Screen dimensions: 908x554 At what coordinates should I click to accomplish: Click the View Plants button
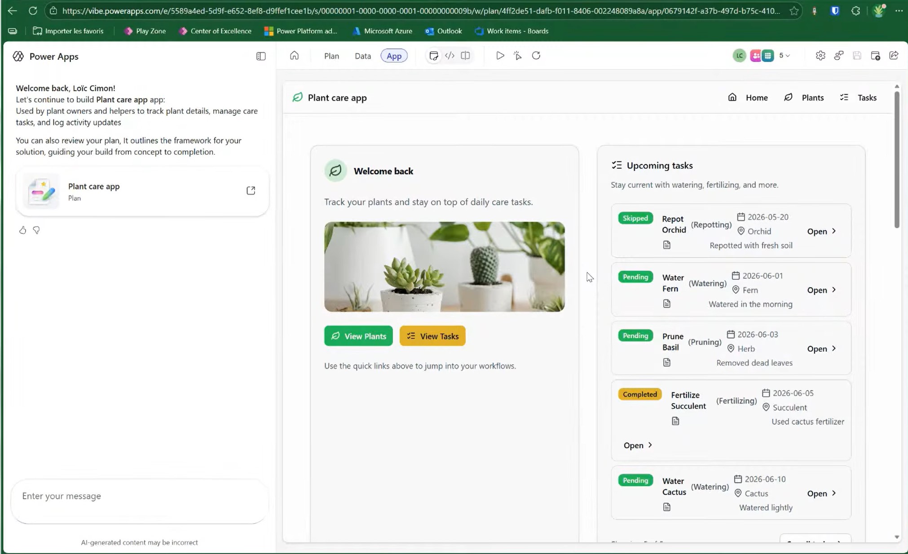358,336
